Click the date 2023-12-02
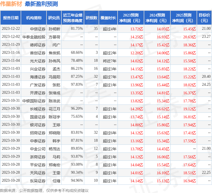 pos(11,37)
